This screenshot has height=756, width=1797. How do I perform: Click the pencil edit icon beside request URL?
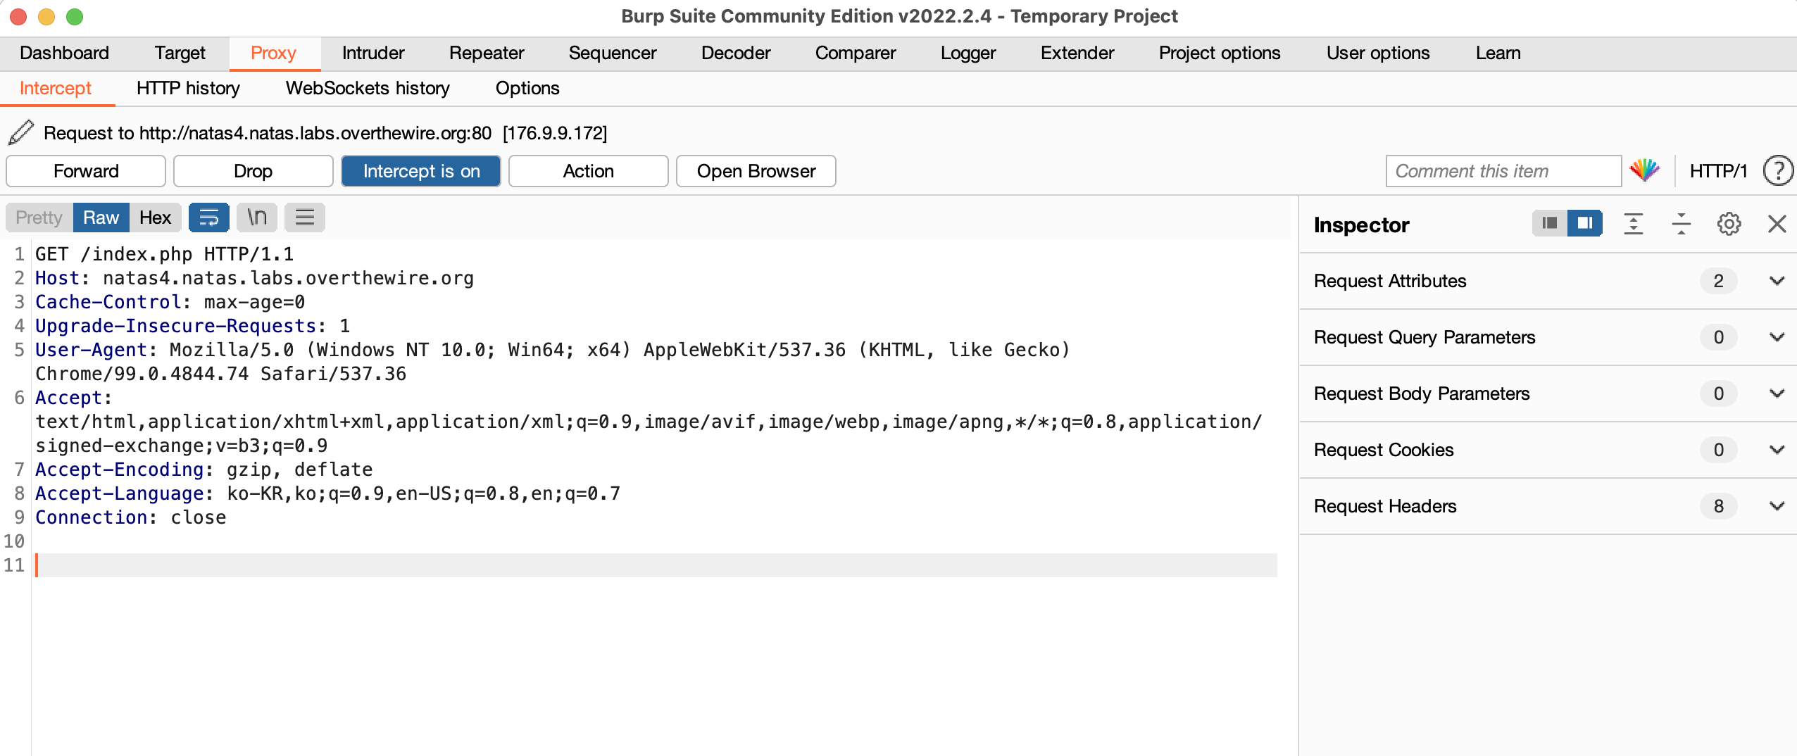click(x=21, y=132)
